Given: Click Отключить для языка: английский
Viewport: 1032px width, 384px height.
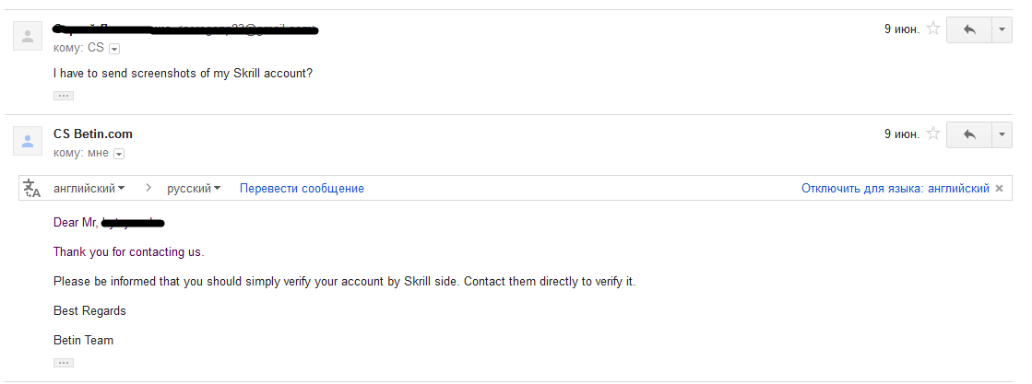Looking at the screenshot, I should (896, 189).
